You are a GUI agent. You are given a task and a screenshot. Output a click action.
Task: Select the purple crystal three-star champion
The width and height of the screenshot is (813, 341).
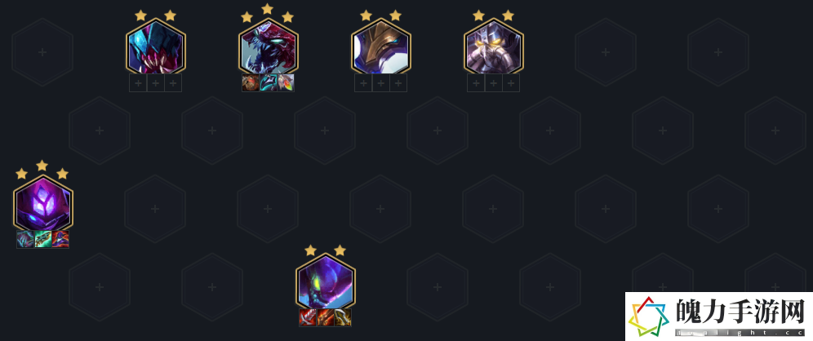point(43,202)
